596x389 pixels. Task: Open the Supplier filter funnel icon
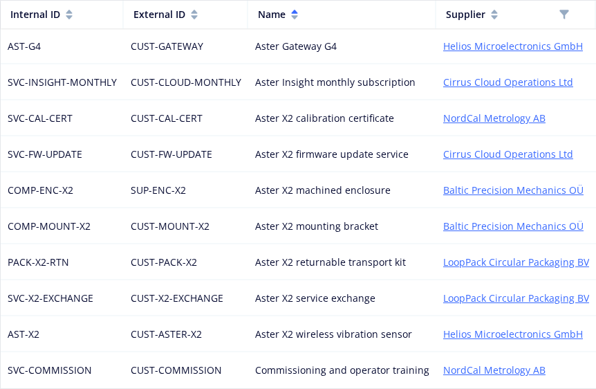[x=564, y=15]
